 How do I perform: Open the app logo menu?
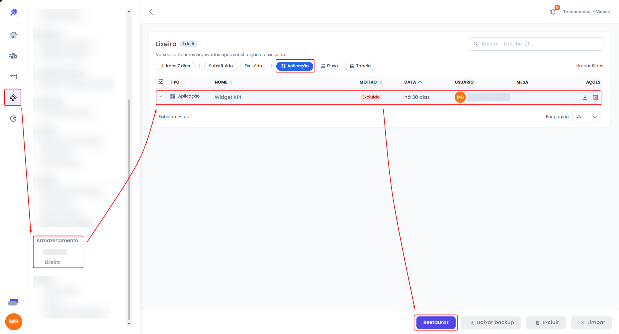pos(14,13)
